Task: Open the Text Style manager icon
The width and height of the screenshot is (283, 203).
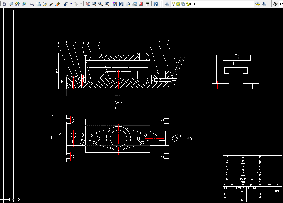Action: 275,4
